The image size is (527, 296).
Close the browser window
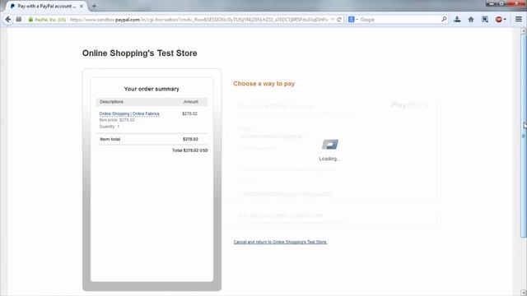516,3
